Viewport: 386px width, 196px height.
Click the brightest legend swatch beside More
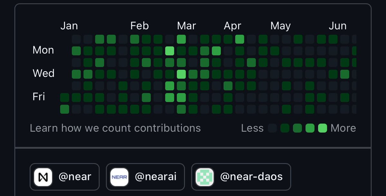pyautogui.click(x=323, y=128)
